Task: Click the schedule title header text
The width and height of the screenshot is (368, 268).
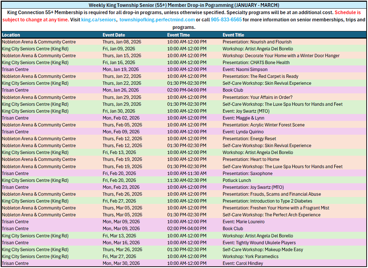Action: (184, 5)
